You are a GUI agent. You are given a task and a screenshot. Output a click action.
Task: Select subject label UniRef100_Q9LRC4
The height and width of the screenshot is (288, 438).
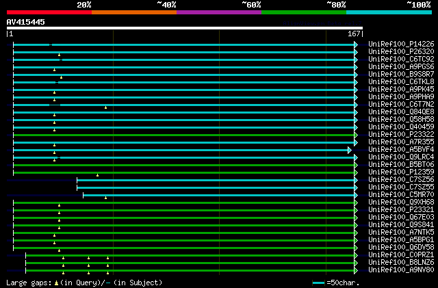click(x=401, y=157)
